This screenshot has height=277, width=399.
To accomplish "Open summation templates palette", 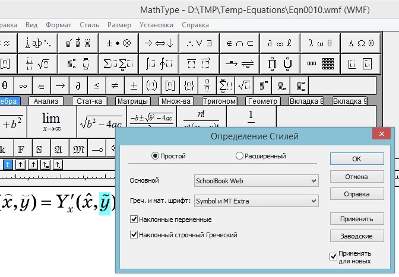I will pos(118,63).
